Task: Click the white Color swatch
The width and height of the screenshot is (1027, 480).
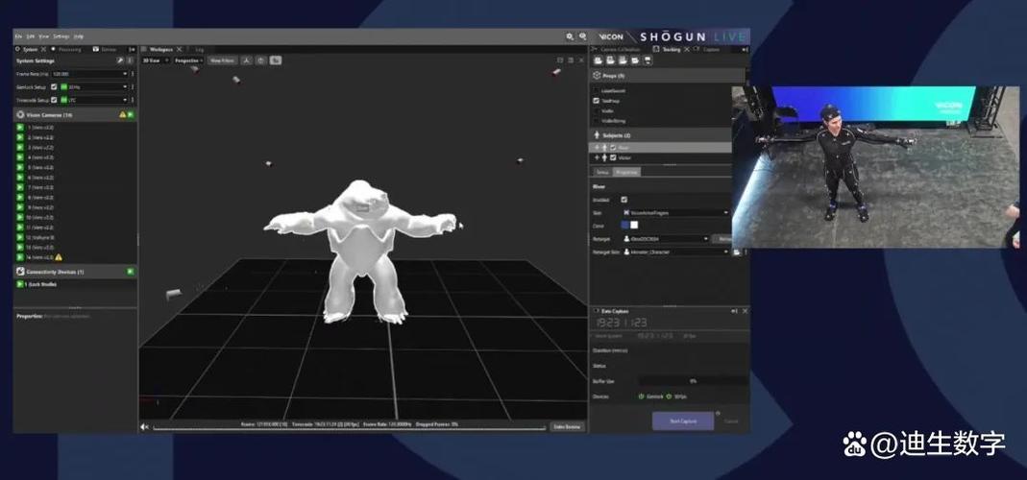Action: click(x=634, y=226)
